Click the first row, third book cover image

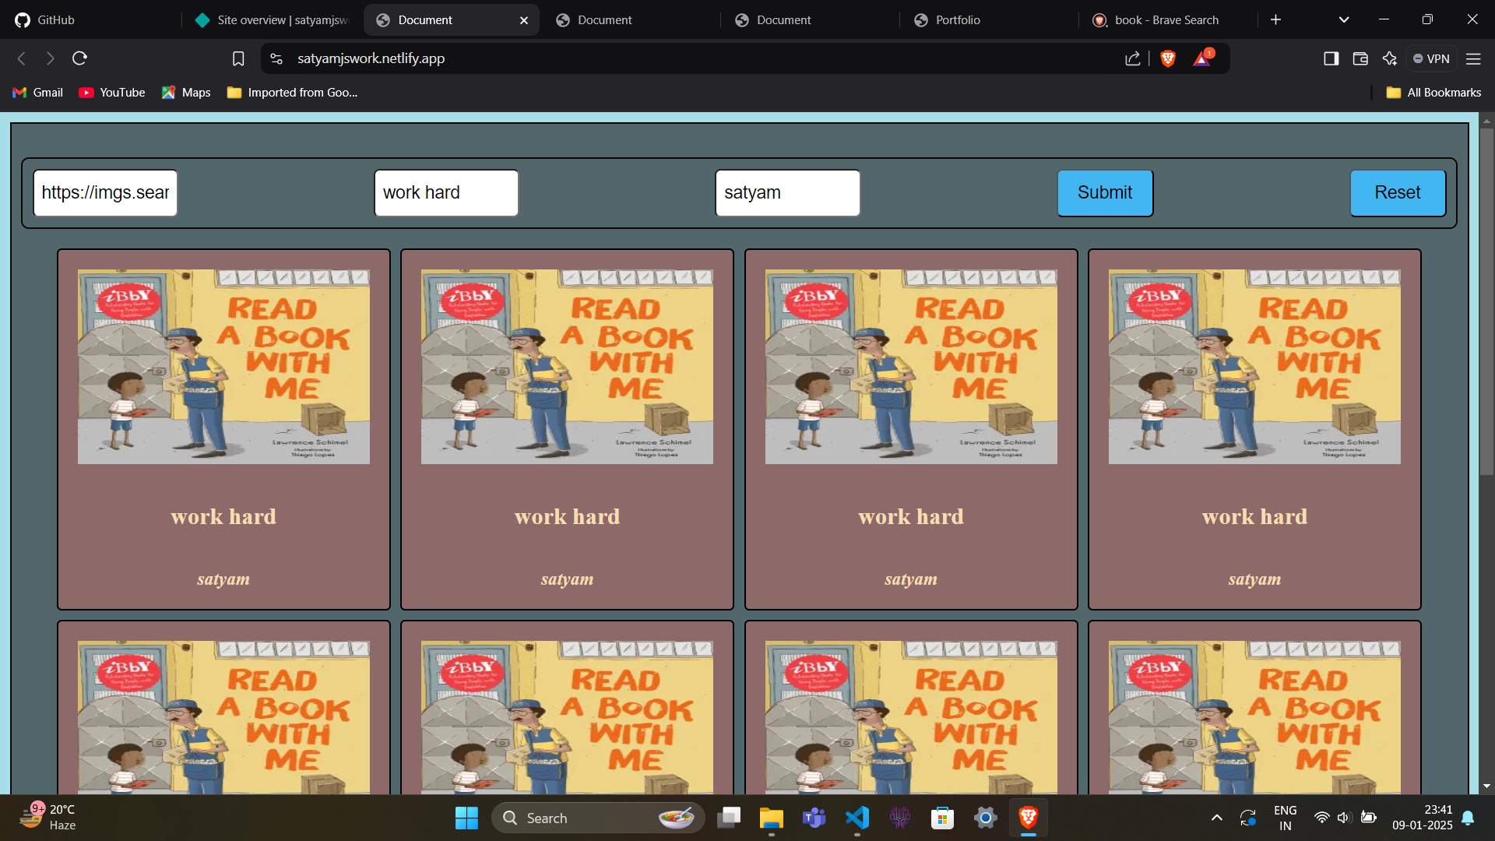(911, 367)
